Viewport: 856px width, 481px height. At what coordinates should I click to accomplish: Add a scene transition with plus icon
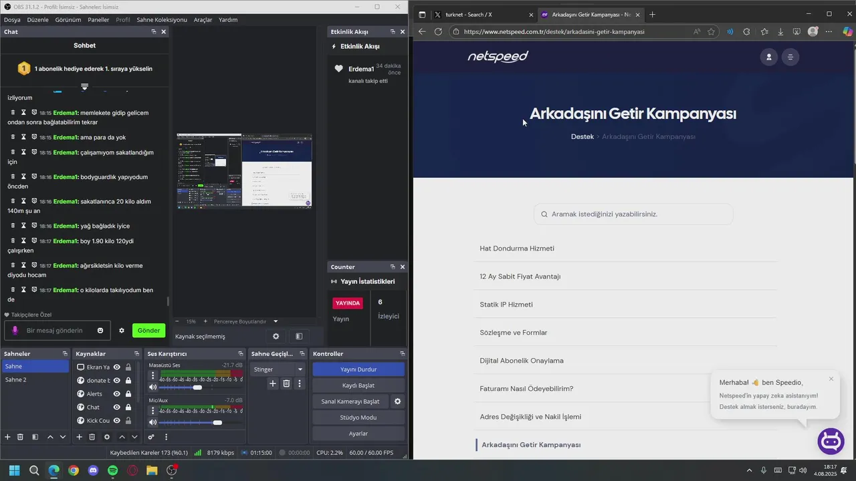coord(273,383)
